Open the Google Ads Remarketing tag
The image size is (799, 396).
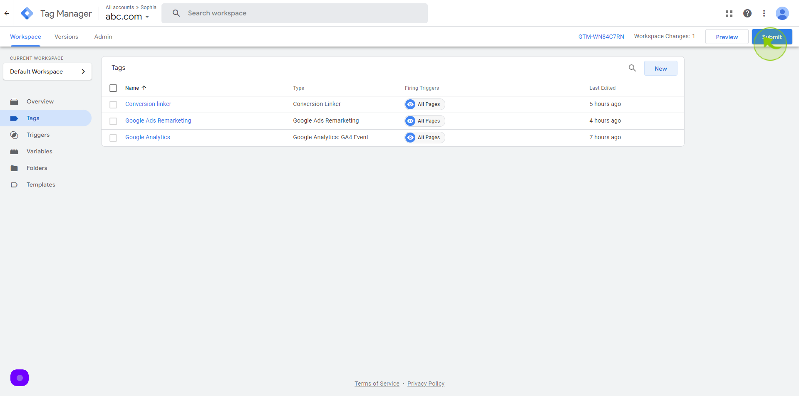(158, 121)
